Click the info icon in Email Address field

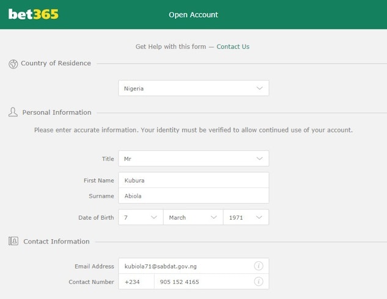tap(259, 266)
